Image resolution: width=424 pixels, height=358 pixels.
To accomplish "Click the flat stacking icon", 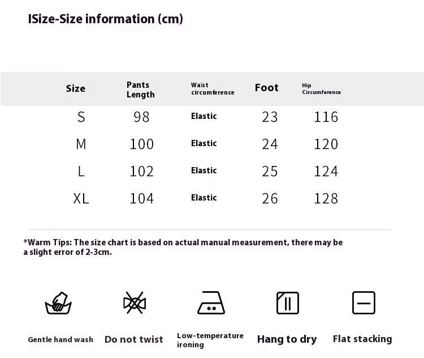I will click(364, 302).
